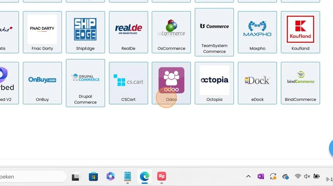Open Task View from the taskbar

coord(76,177)
